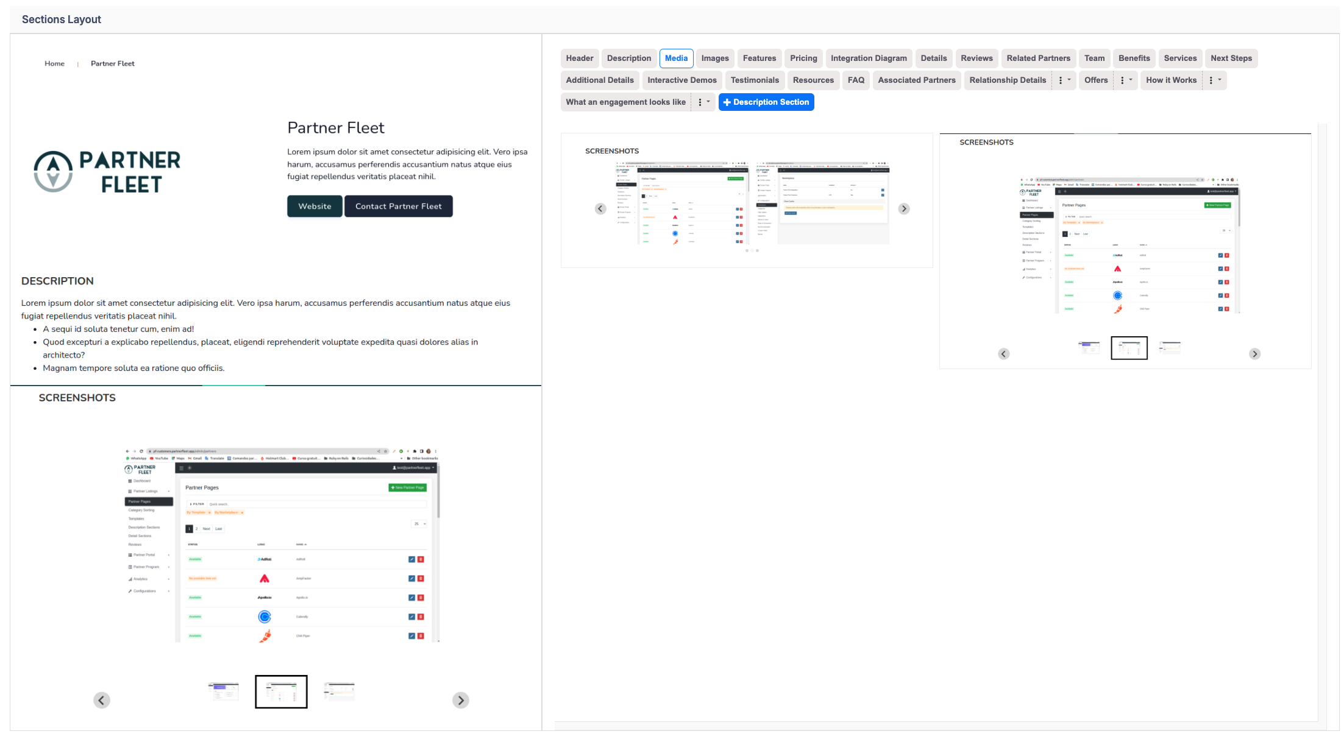1341x745 pixels.
Task: Select the Associated Partners tab
Action: (x=917, y=80)
